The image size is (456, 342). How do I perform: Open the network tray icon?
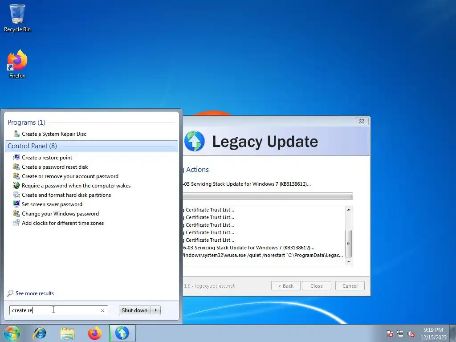(400, 334)
